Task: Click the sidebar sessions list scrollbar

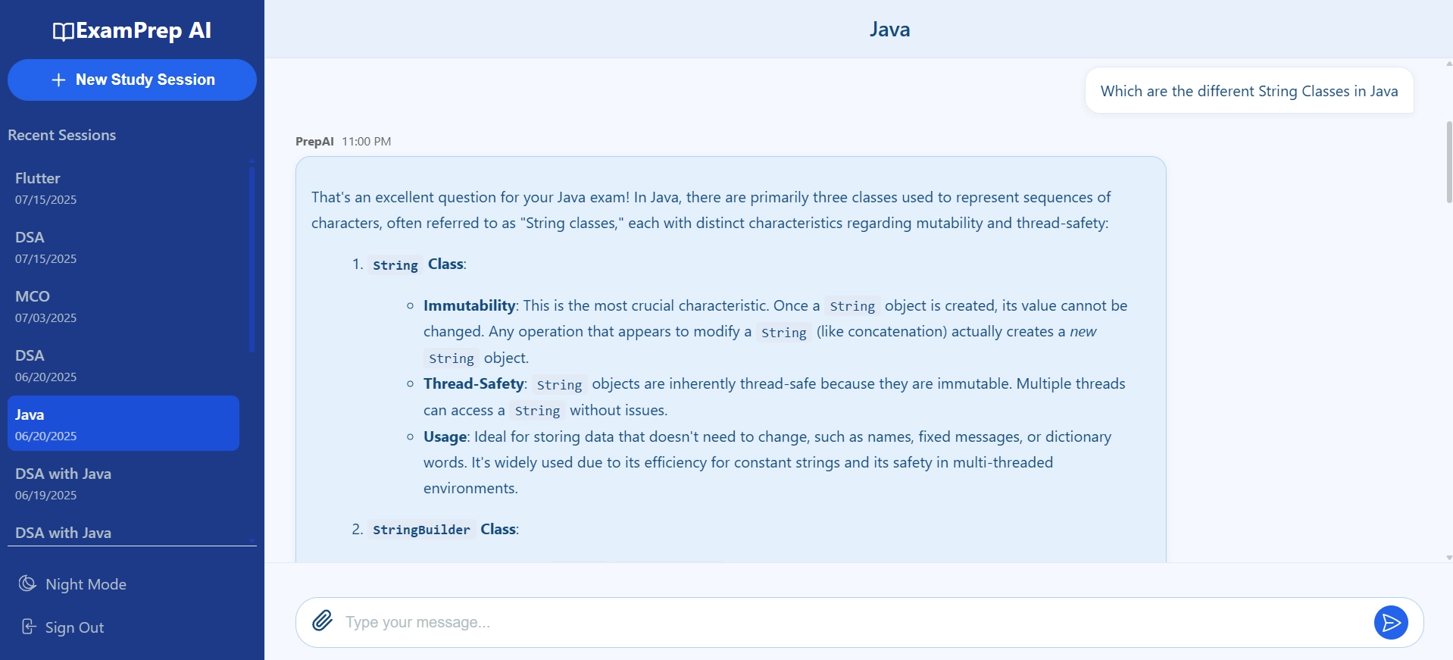Action: click(x=252, y=258)
